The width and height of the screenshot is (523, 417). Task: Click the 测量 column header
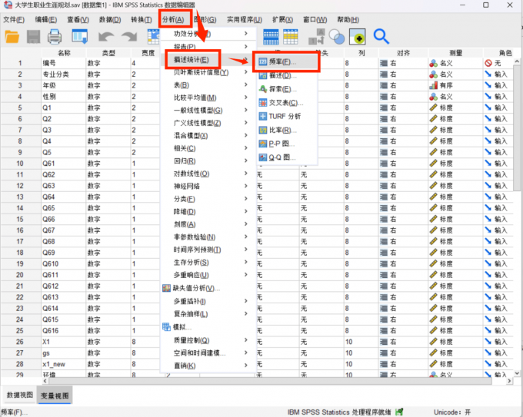click(455, 53)
